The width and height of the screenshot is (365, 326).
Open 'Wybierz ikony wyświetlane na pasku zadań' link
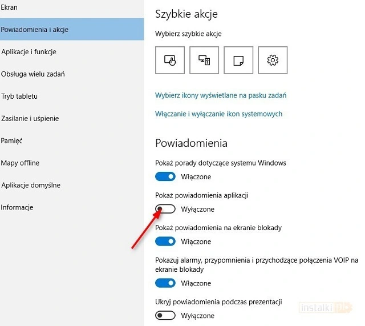coord(220,95)
